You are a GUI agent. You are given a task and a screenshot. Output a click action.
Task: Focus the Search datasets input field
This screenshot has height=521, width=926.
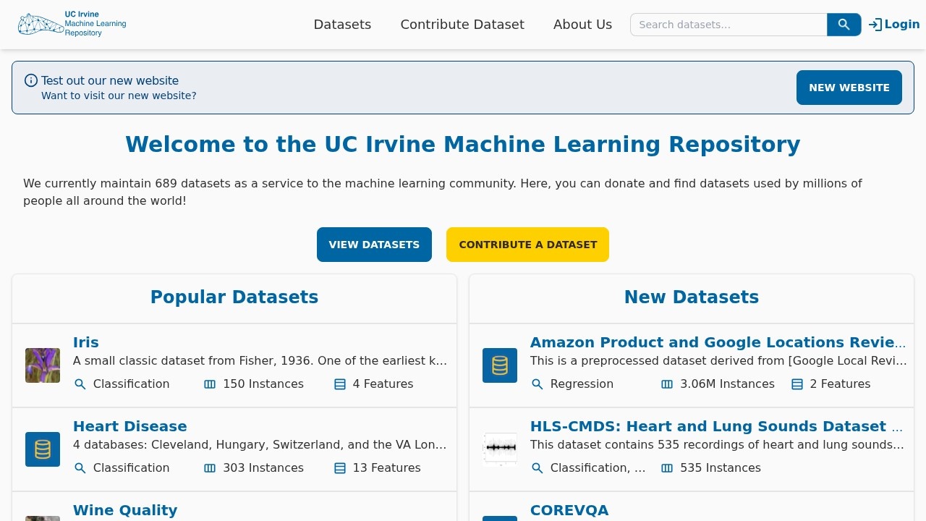(x=729, y=25)
